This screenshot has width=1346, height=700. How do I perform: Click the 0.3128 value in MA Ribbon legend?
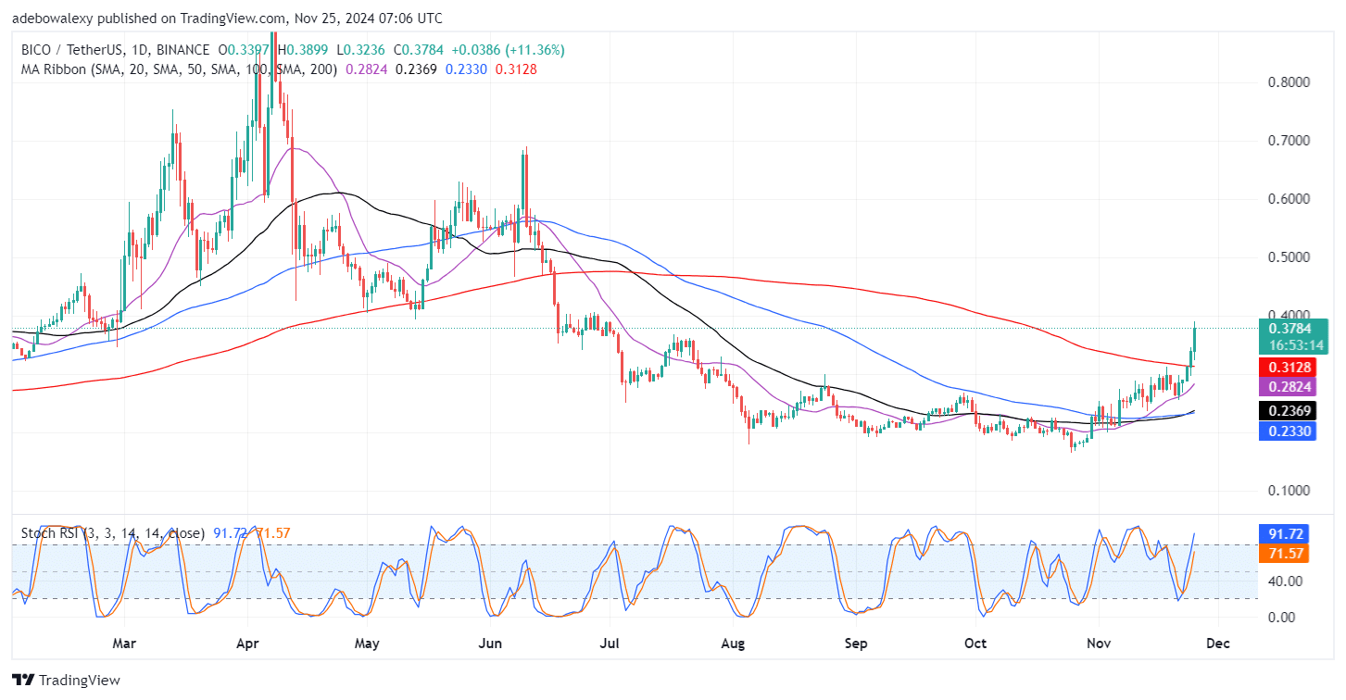click(517, 69)
